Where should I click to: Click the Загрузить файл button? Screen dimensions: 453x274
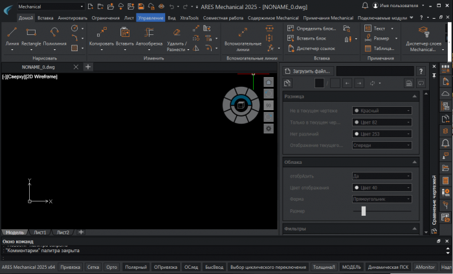click(x=307, y=71)
